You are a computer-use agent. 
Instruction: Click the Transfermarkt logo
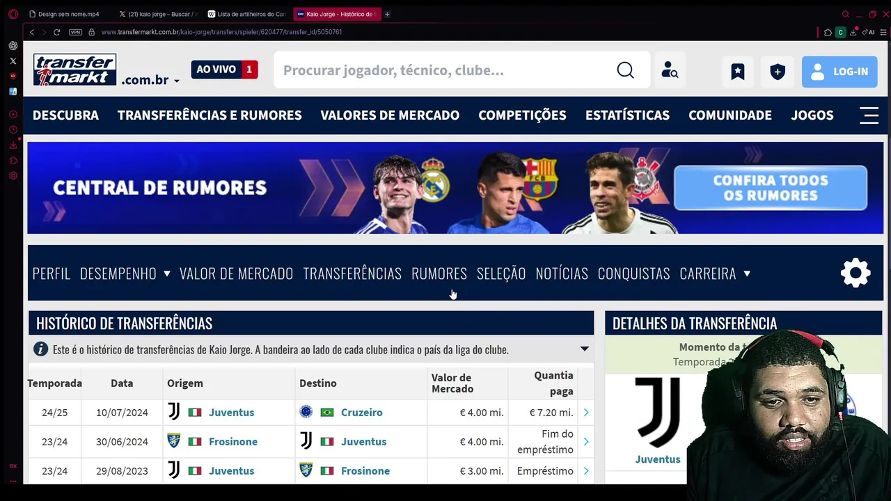(74, 70)
